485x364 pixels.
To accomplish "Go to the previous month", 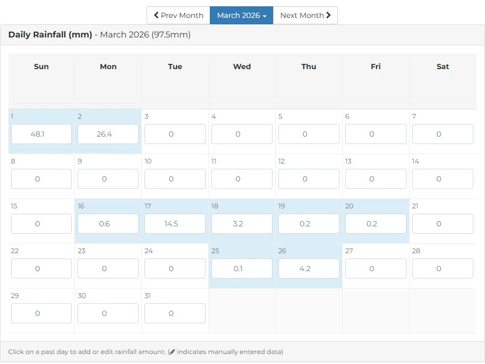I will coord(179,15).
